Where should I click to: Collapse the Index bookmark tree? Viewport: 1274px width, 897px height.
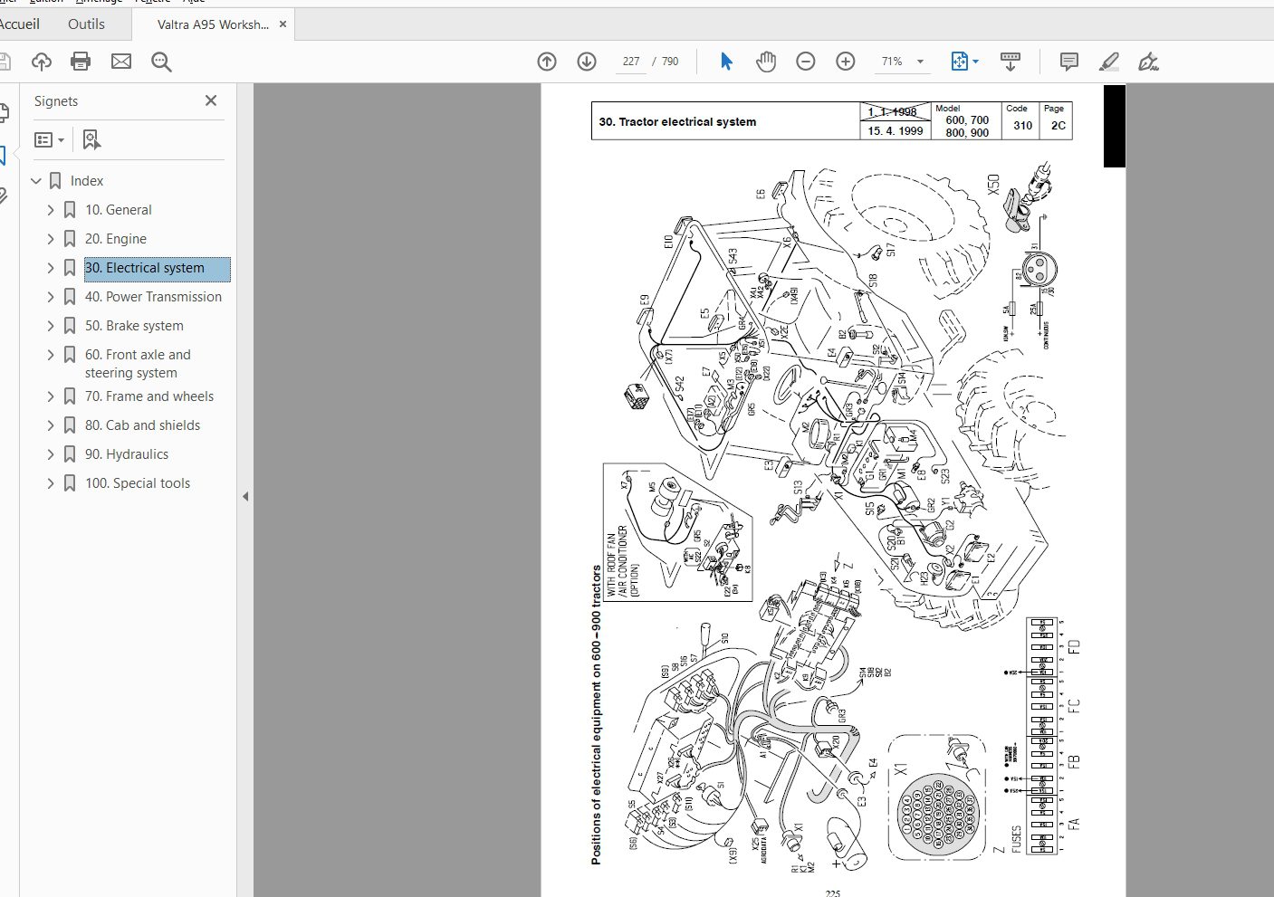(36, 181)
